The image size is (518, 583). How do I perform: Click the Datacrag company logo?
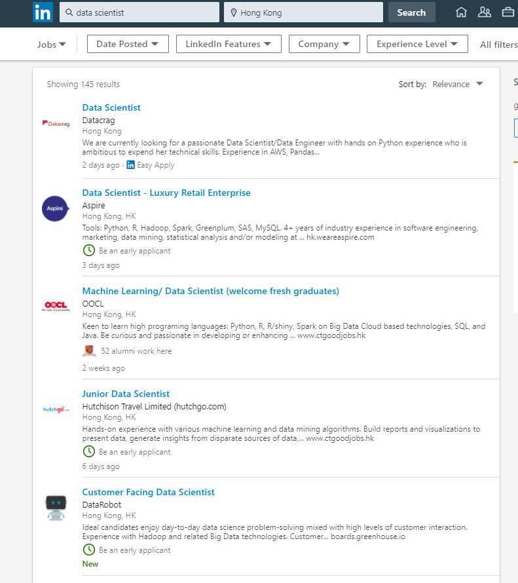point(56,123)
